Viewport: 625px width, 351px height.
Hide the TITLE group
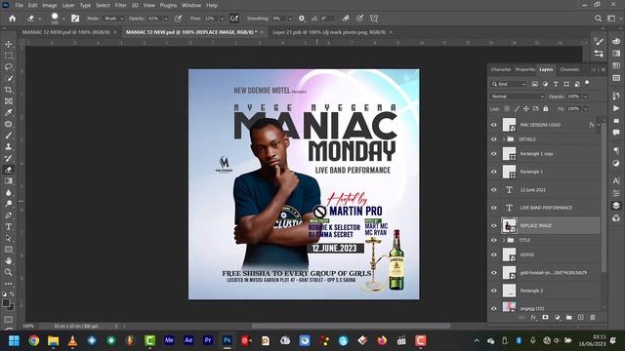click(x=494, y=240)
